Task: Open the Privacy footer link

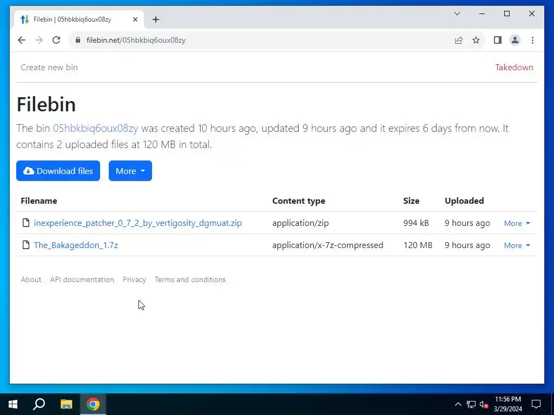Action: pyautogui.click(x=134, y=279)
